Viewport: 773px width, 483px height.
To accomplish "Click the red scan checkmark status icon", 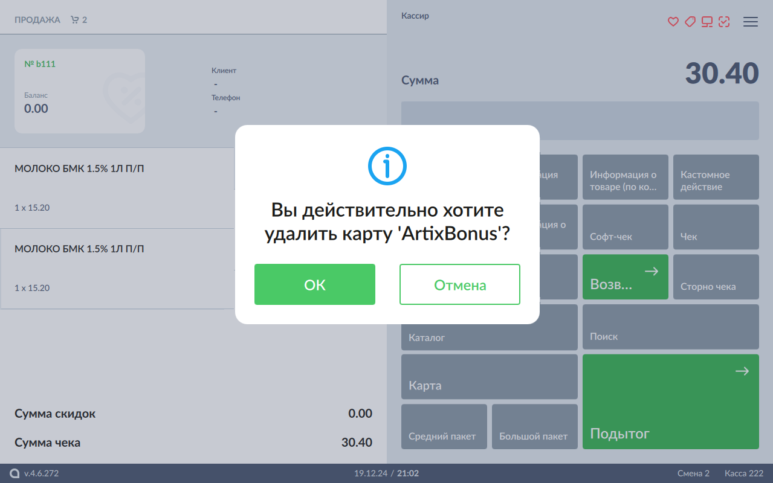I will (x=724, y=22).
